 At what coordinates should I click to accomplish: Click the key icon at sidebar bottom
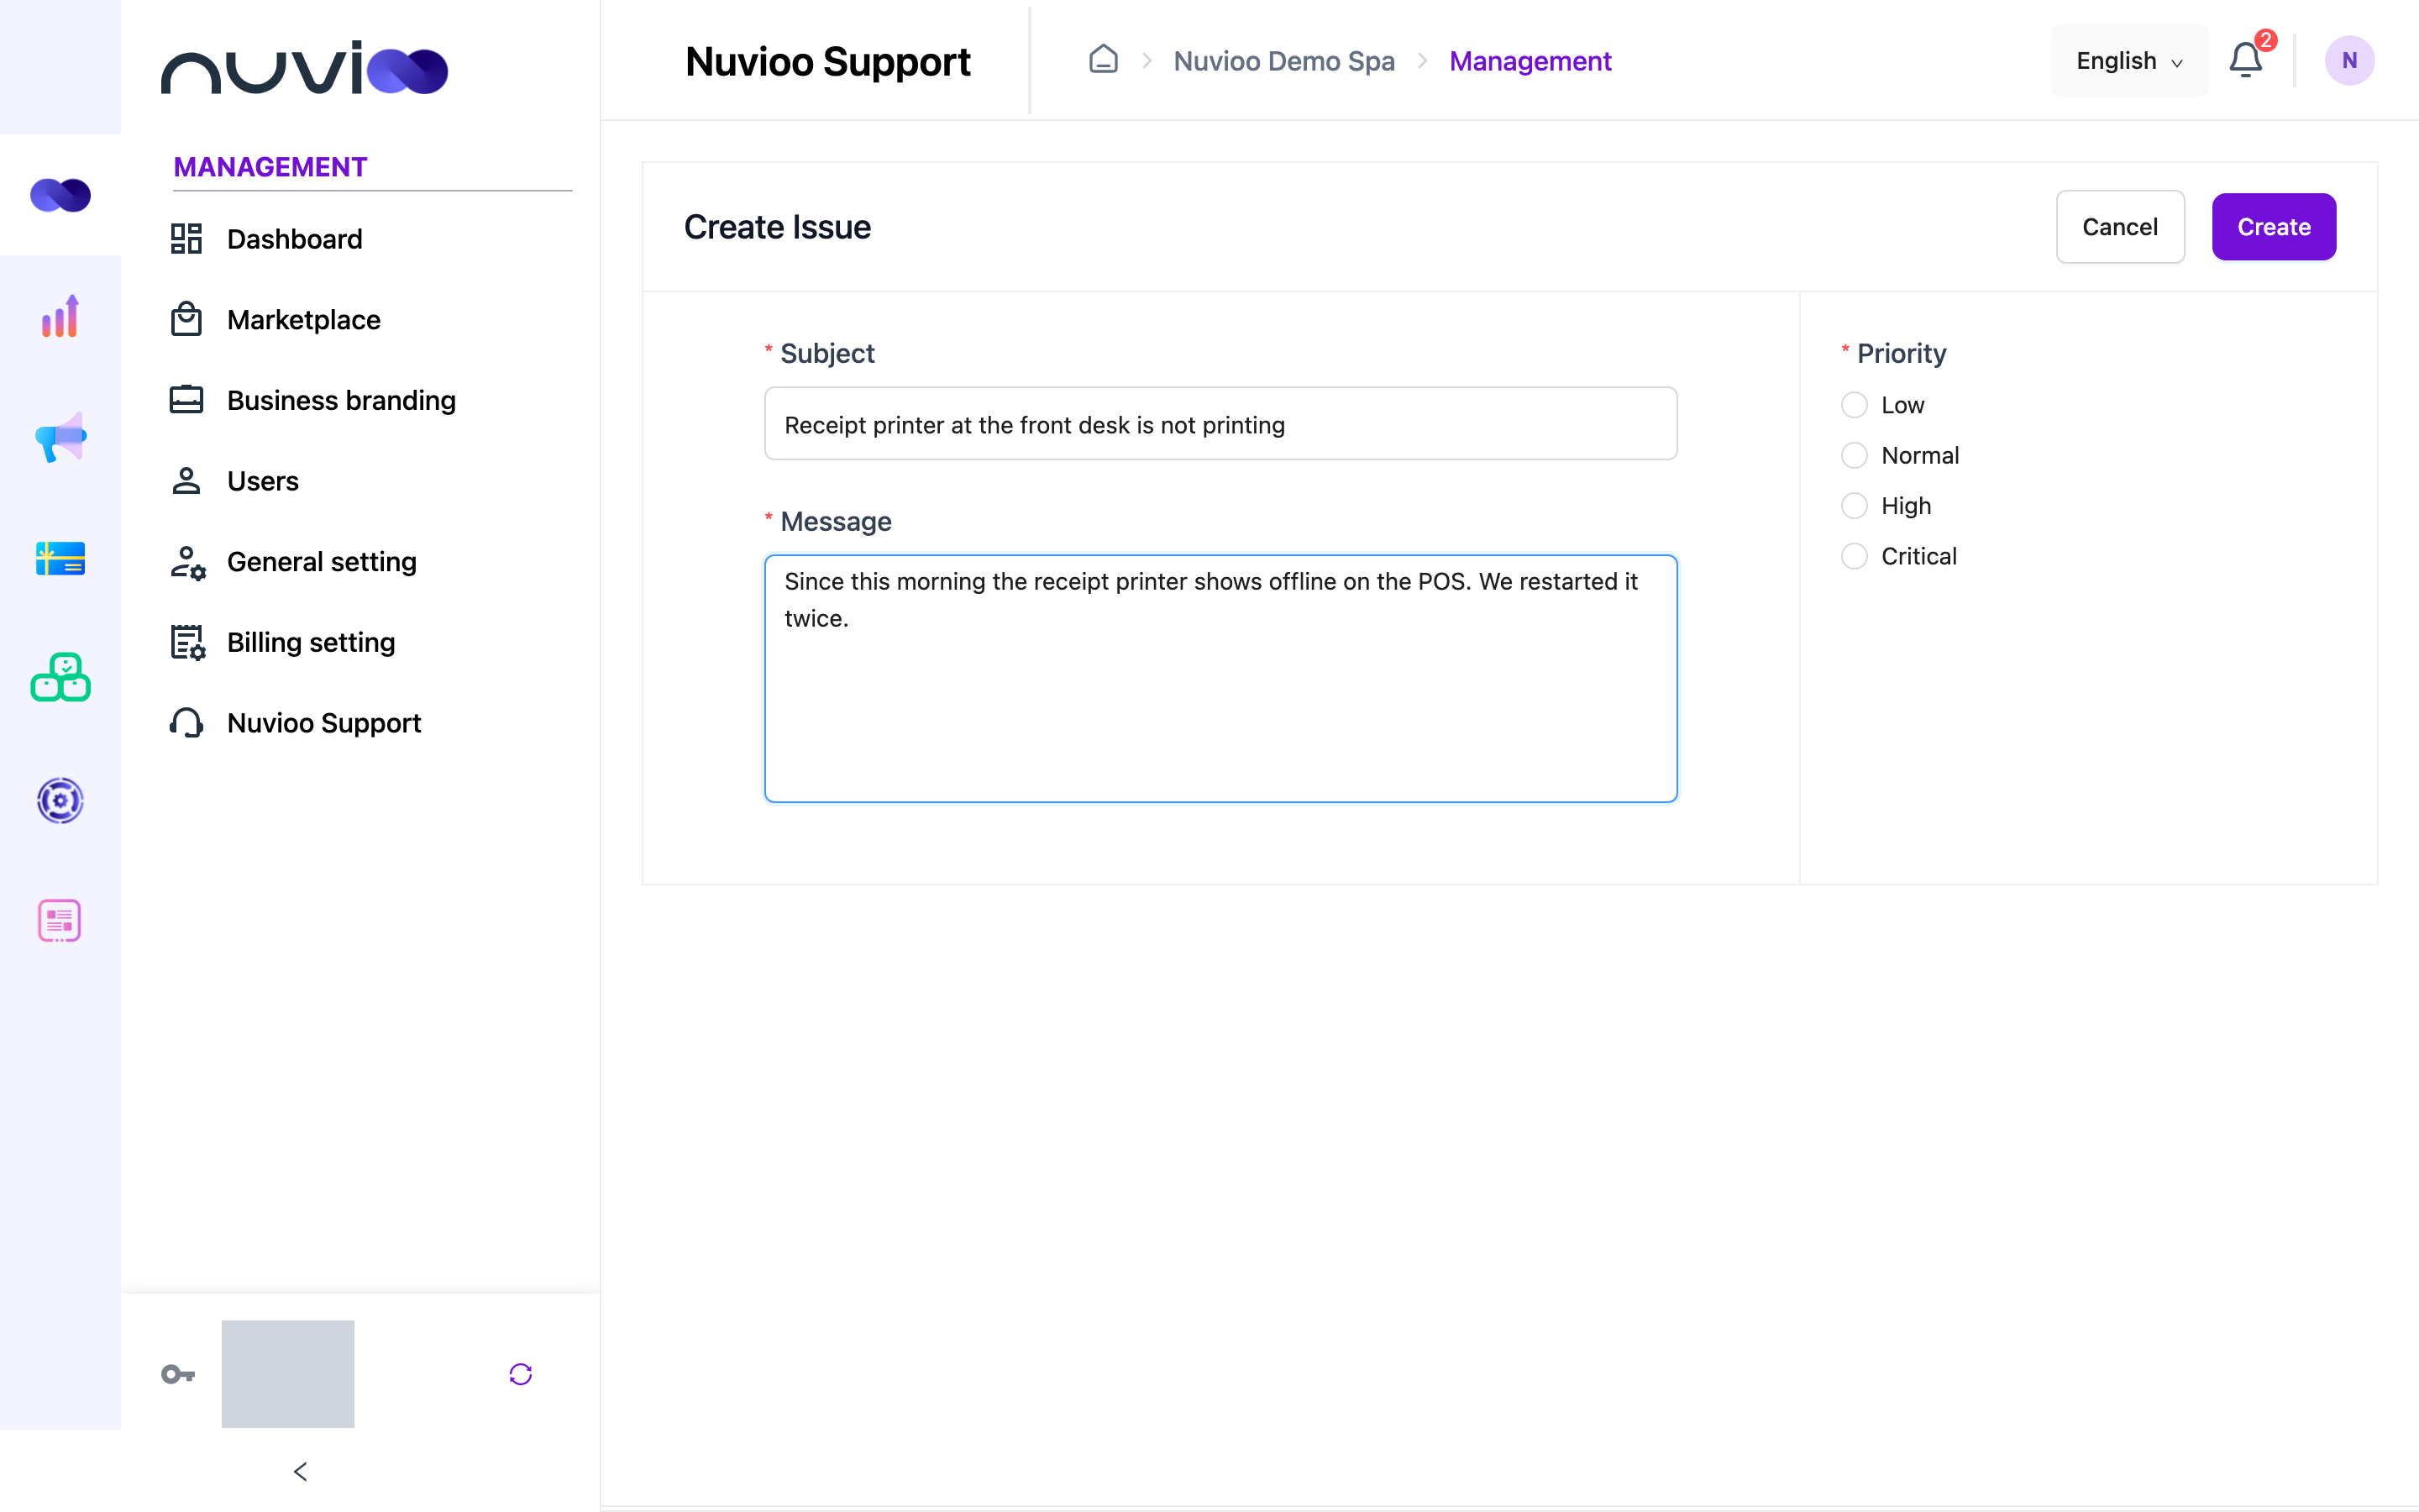click(178, 1374)
